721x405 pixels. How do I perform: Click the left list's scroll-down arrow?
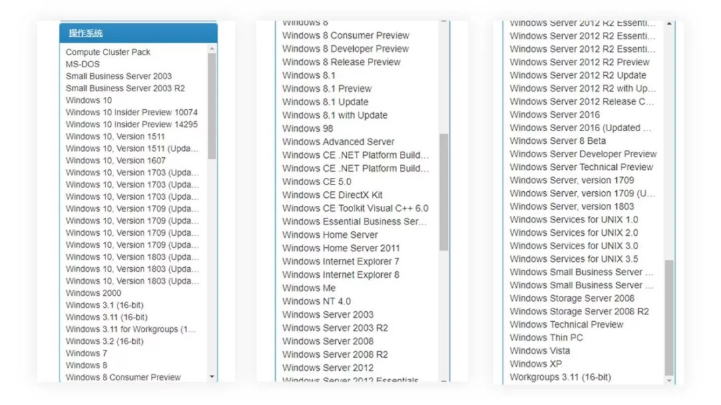[x=212, y=376]
